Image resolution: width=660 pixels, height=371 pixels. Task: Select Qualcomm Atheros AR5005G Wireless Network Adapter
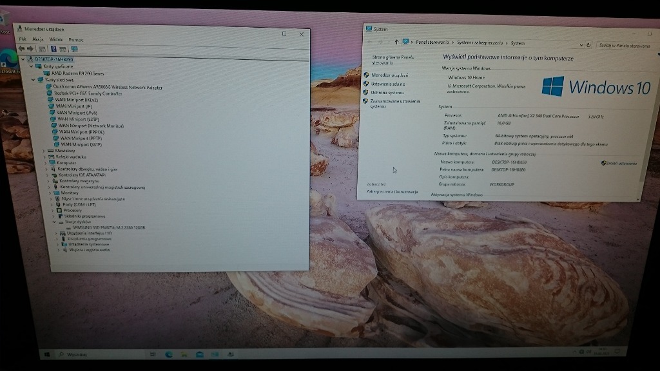click(108, 87)
